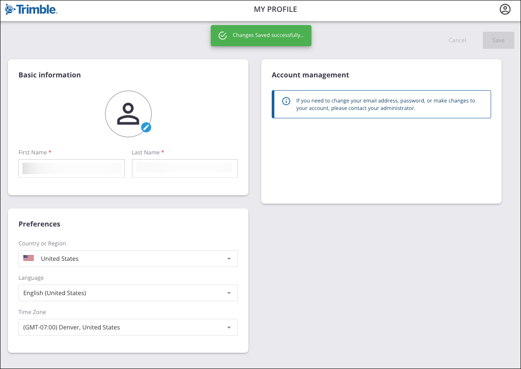This screenshot has width=521, height=369.
Task: Click the Time Zone chevron icon
Action: (229, 327)
